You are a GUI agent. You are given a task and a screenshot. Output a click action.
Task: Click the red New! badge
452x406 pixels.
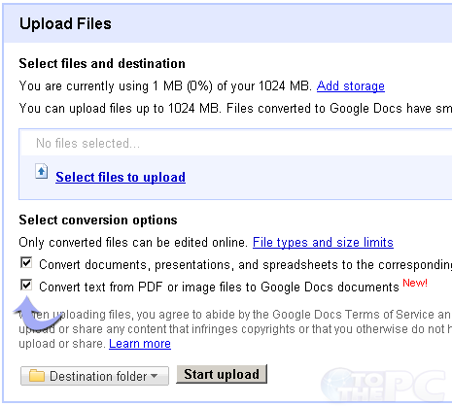pos(415,283)
